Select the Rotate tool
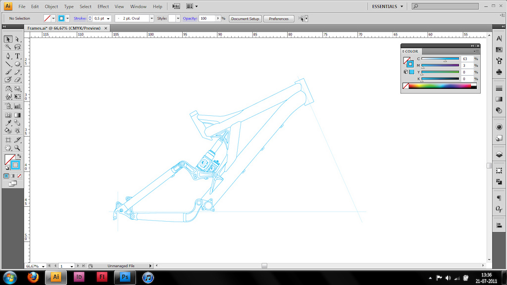The height and width of the screenshot is (285, 507). click(x=8, y=89)
